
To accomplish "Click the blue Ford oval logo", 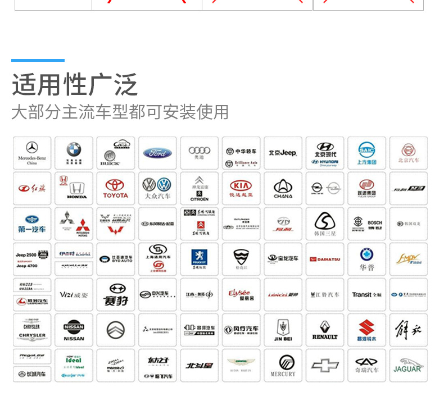I will [157, 153].
